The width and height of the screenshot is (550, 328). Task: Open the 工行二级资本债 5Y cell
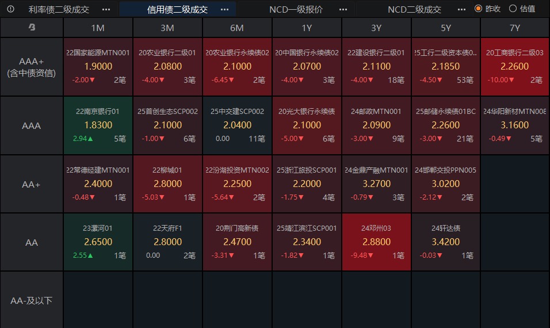(446, 67)
